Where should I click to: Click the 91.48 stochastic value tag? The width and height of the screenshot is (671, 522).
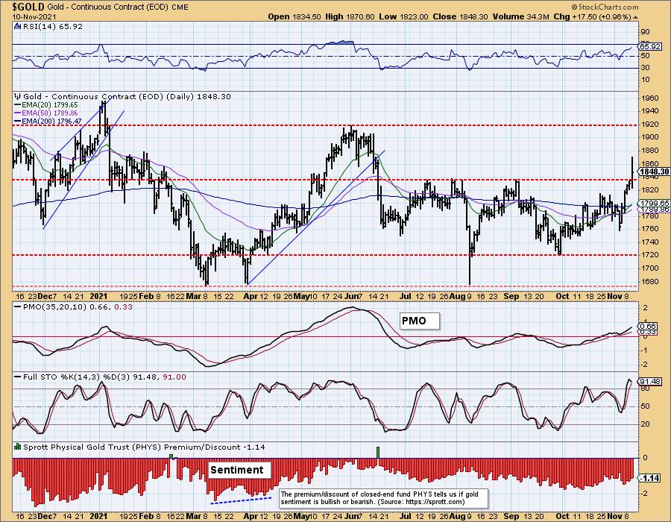point(650,381)
